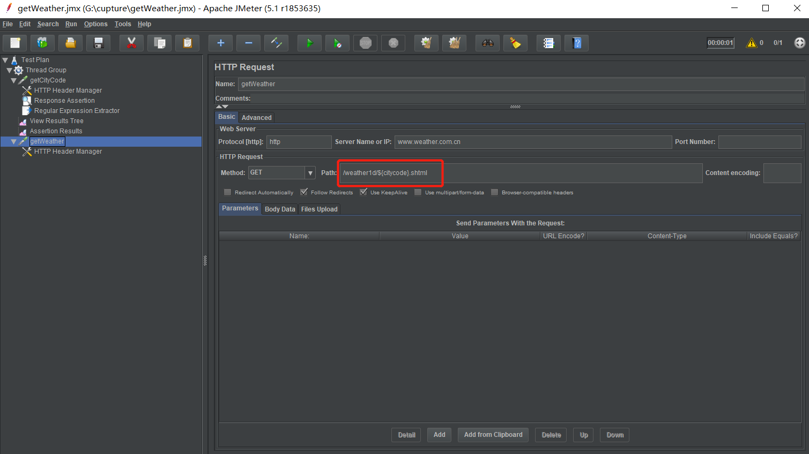The image size is (809, 454).
Task: Click the Cut scissors icon
Action: [x=131, y=43]
